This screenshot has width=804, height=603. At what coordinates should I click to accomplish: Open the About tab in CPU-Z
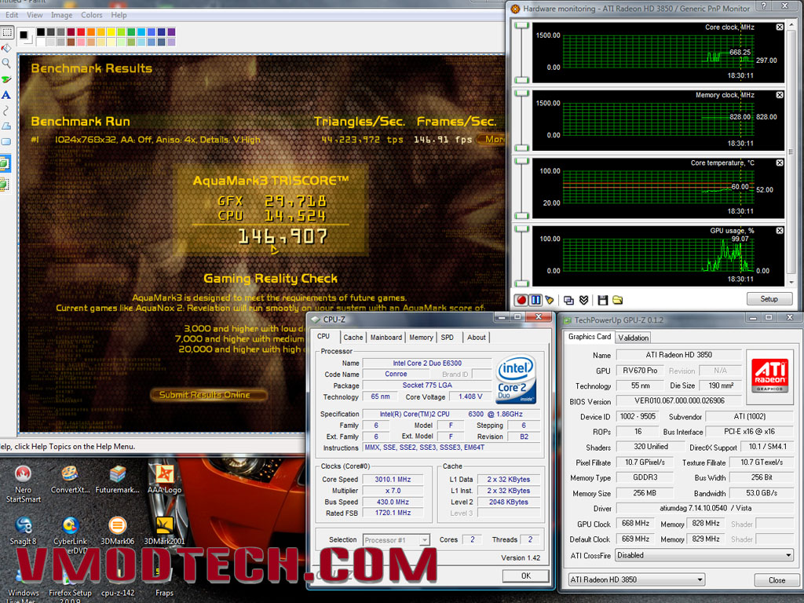[477, 337]
